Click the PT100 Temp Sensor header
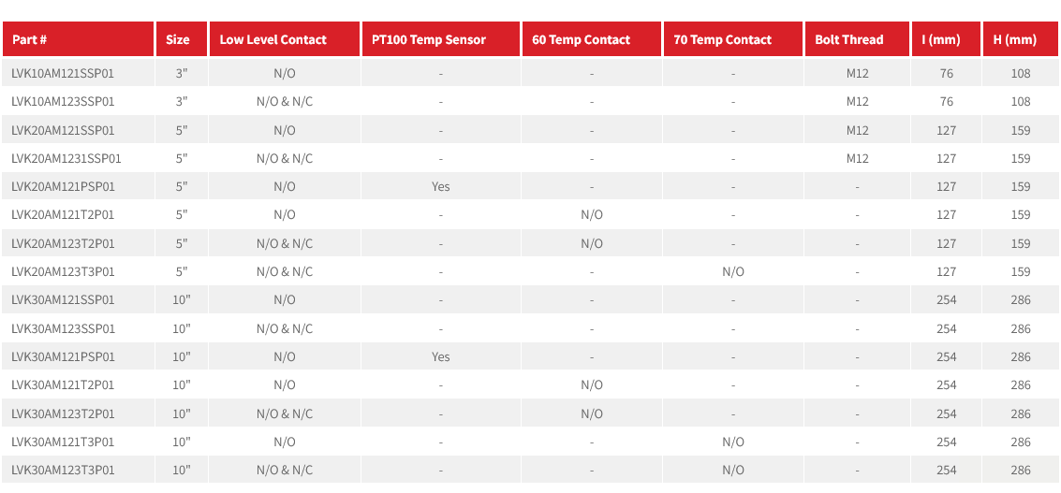1061x493 pixels. 429,39
